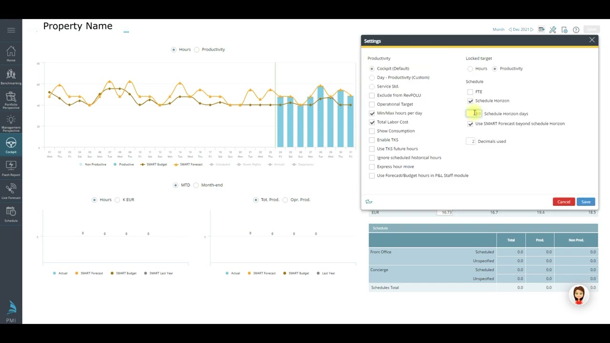Click the Save button in Settings

pos(586,202)
